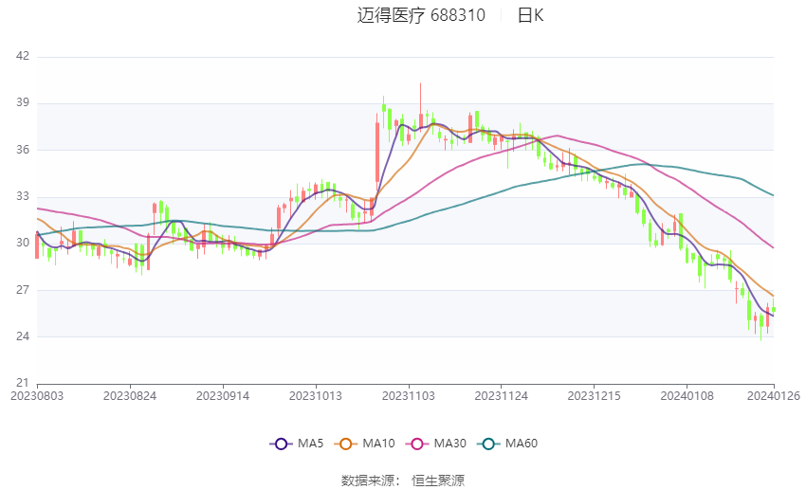Click the 20240108 date axis label
The width and height of the screenshot is (806, 490).
687,396
